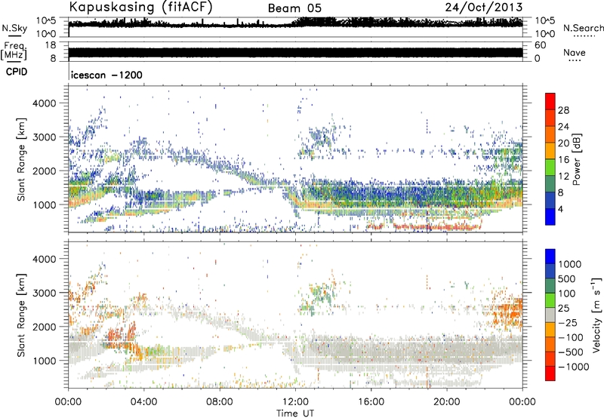Click the 'N.Search' legend label
604x418 pixels.
583,28
